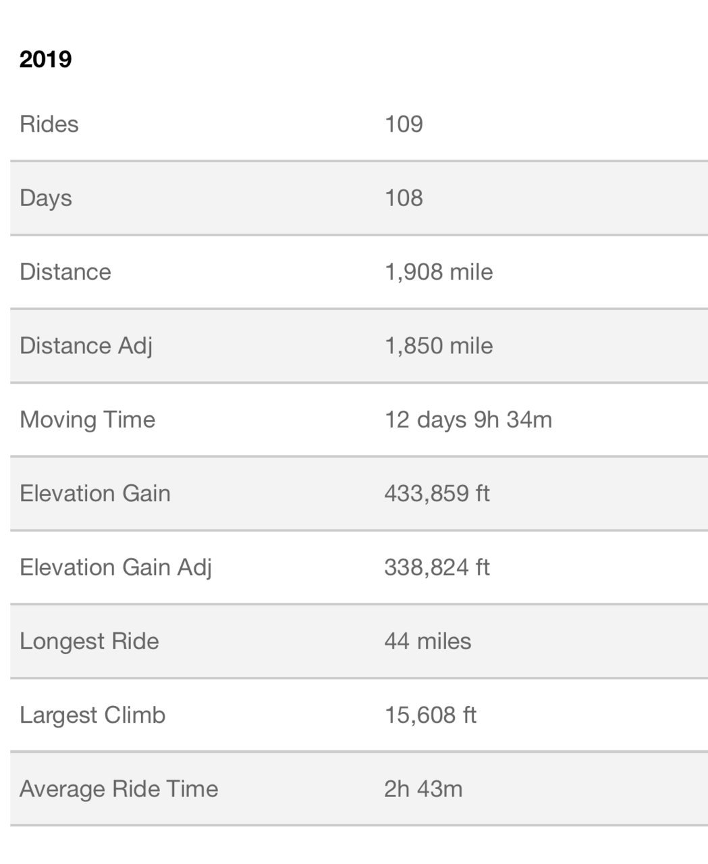Select the 15,608 ft value

431,715
